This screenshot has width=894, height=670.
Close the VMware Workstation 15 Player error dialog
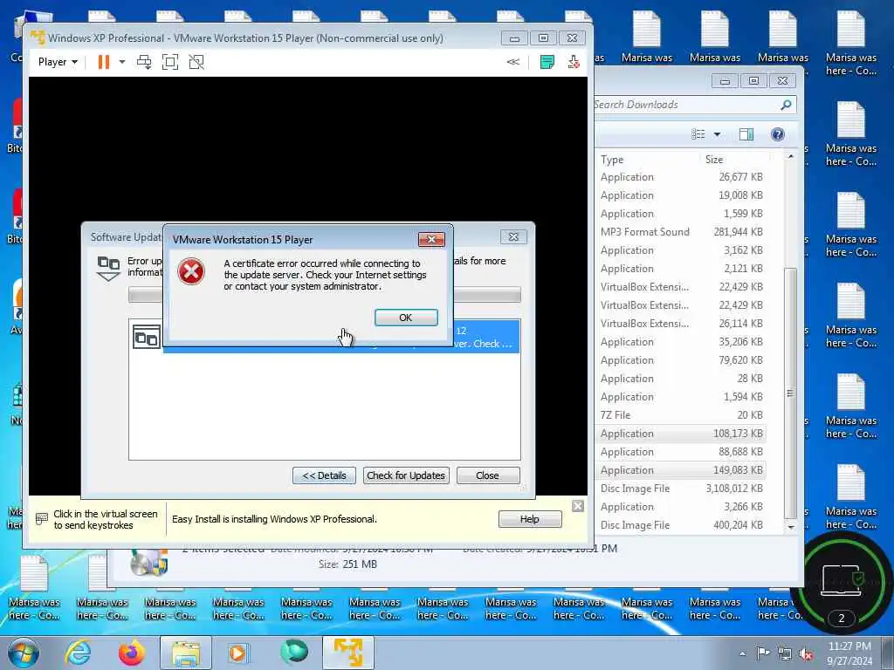pos(431,239)
